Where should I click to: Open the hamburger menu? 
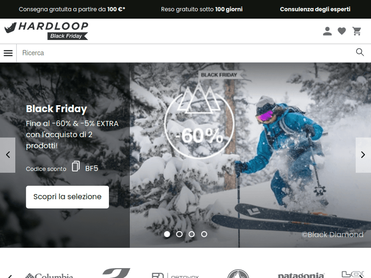click(8, 53)
